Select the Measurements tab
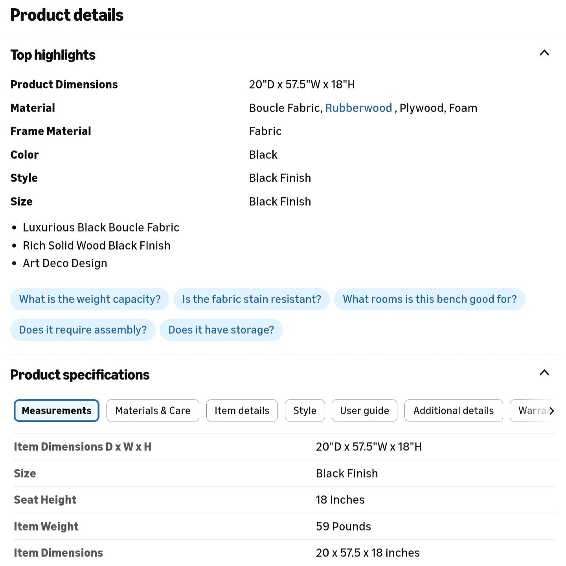Image resolution: width=566 pixels, height=566 pixels. (x=57, y=411)
